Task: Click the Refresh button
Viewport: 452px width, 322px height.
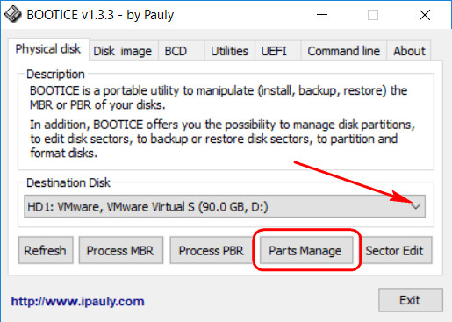Action: [x=46, y=251]
